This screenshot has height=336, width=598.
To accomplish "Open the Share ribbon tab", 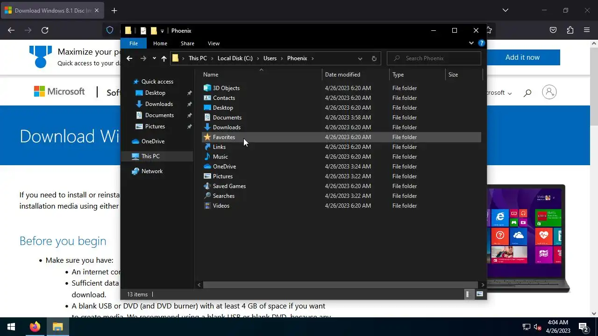I will click(x=187, y=43).
